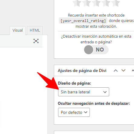Move Divi settings box up
This screenshot has width=134, height=134.
[x=116, y=70]
